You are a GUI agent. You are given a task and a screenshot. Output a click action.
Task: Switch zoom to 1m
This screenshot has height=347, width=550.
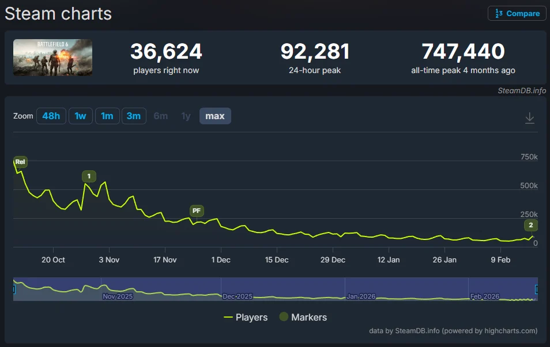pyautogui.click(x=107, y=116)
